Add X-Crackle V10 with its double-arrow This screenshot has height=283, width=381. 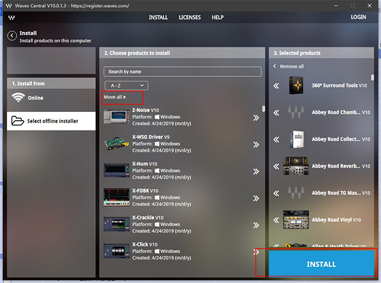pyautogui.click(x=256, y=225)
